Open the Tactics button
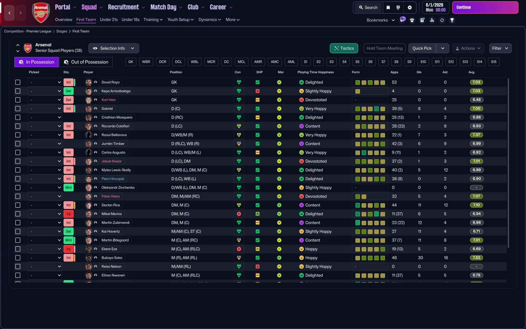The width and height of the screenshot is (526, 329). click(x=344, y=48)
